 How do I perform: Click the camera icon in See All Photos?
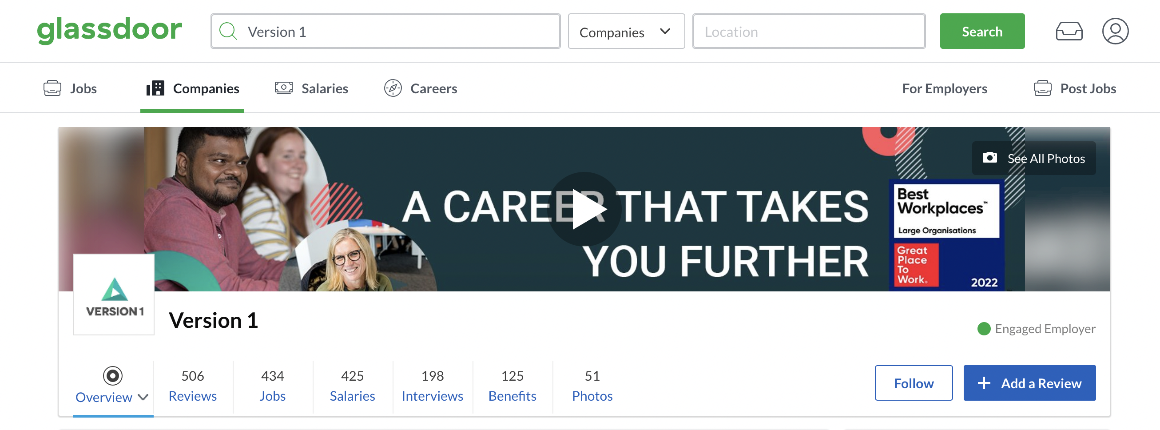[x=989, y=158]
